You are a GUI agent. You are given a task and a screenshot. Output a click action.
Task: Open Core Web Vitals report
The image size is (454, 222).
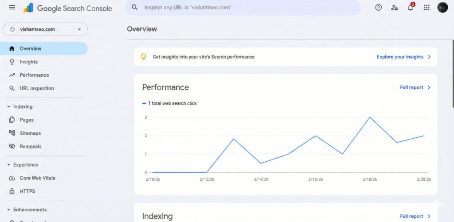(x=37, y=178)
